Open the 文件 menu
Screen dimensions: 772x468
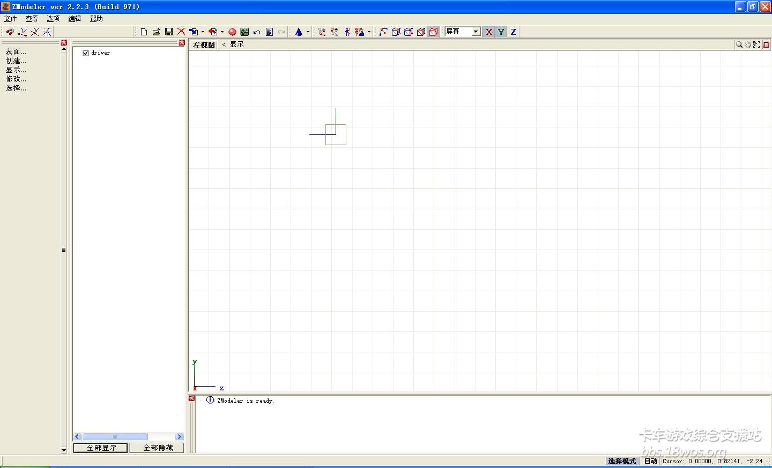(11, 19)
